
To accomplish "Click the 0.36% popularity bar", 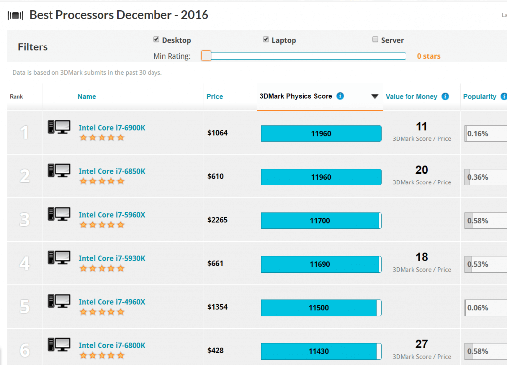I will tap(486, 177).
